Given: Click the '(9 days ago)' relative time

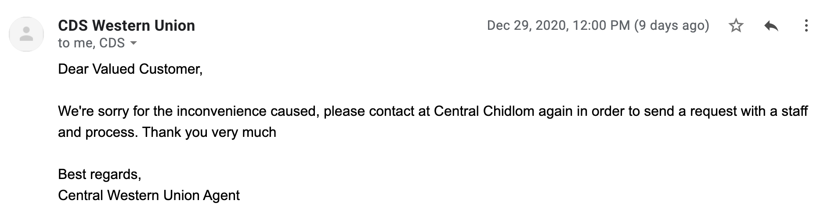Looking at the screenshot, I should coord(672,25).
